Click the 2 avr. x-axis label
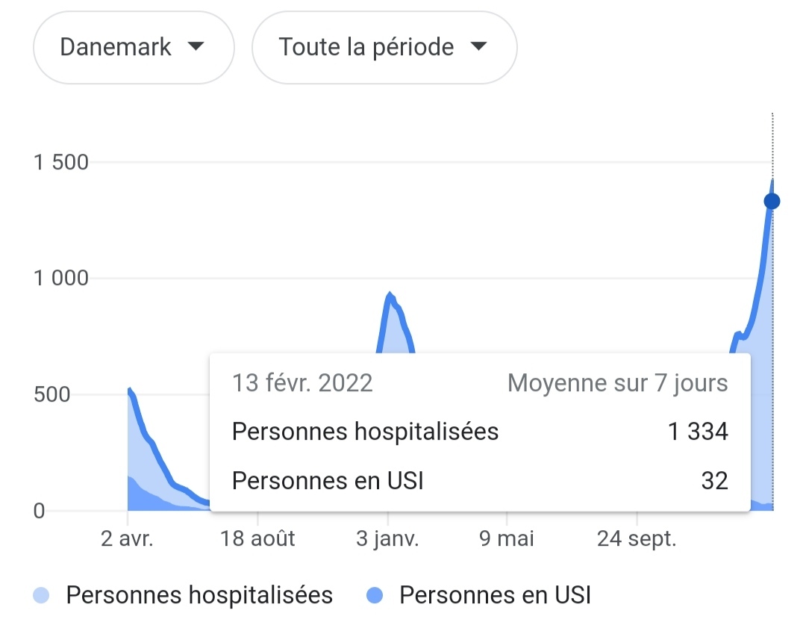Screen dimensions: 806x625 point(128,539)
